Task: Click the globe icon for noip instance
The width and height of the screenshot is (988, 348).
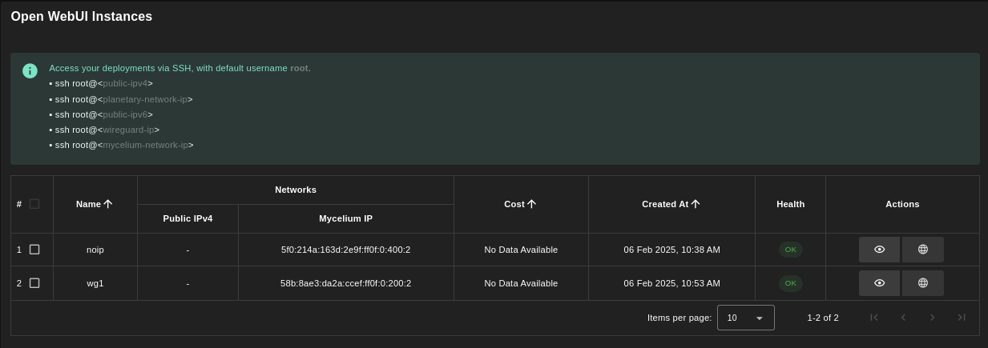Action: pyautogui.click(x=922, y=250)
